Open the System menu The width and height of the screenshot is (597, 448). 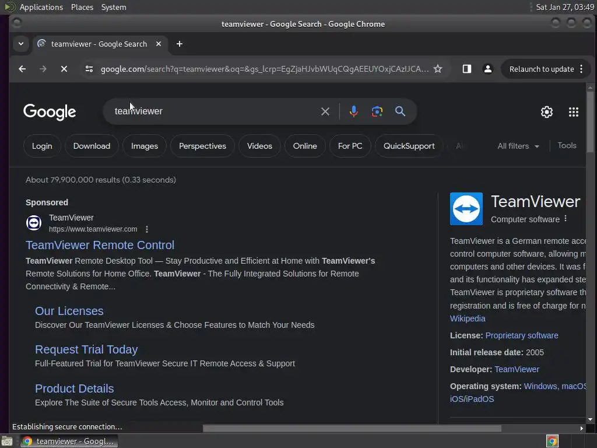(114, 7)
